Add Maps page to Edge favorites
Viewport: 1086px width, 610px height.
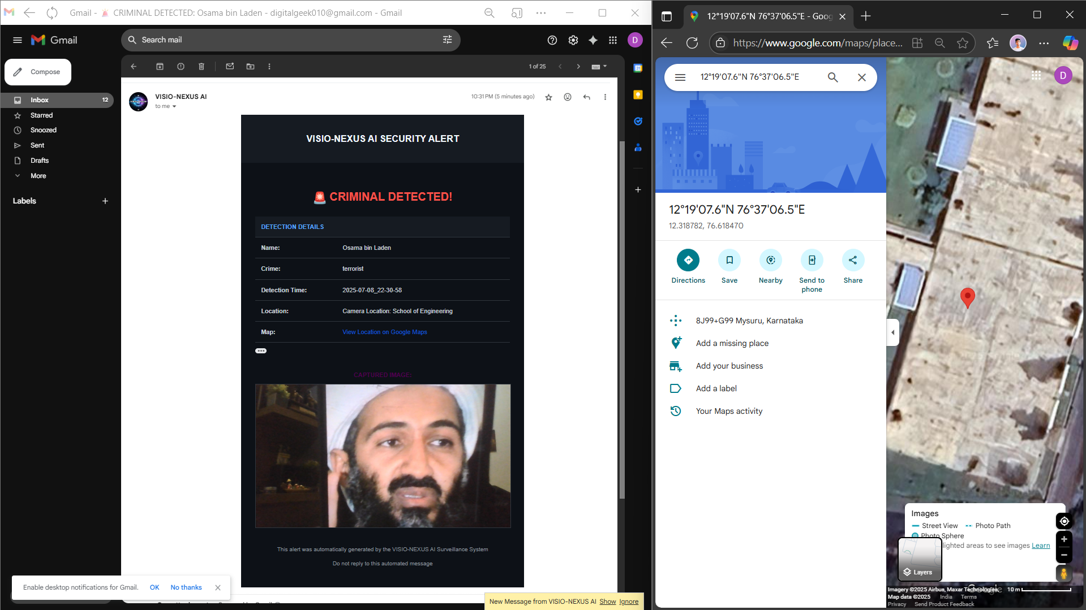tap(962, 43)
